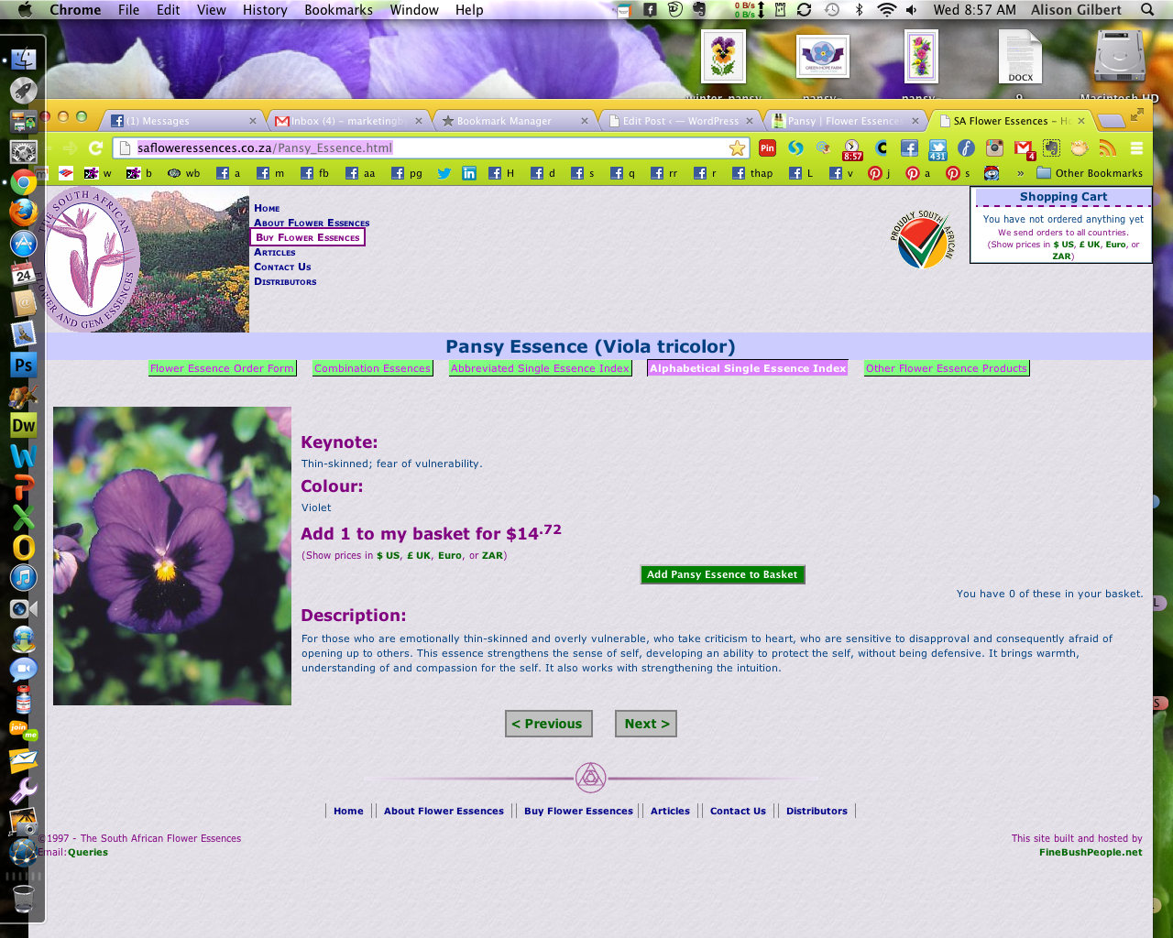1173x938 pixels.
Task: Expand the bookmarks overflow chevron
Action: [1020, 173]
